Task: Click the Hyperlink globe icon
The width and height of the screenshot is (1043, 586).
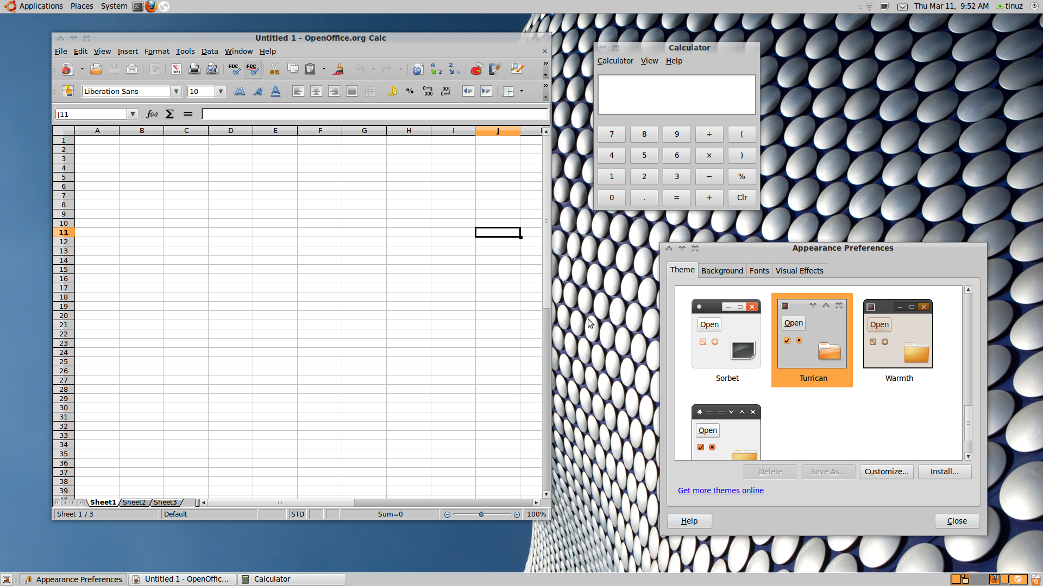Action: (418, 69)
